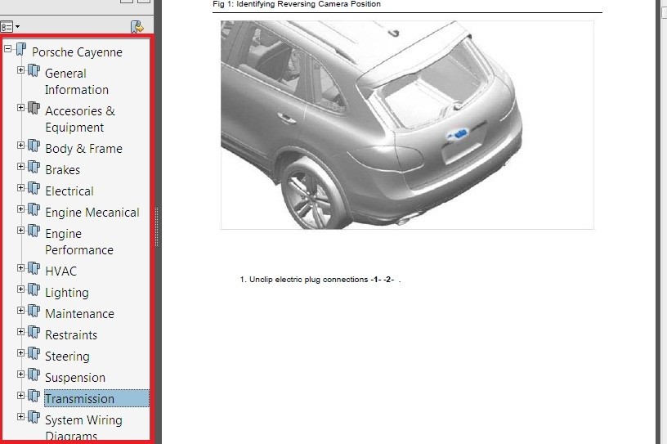Click the Restraints bookmark icon

point(34,332)
